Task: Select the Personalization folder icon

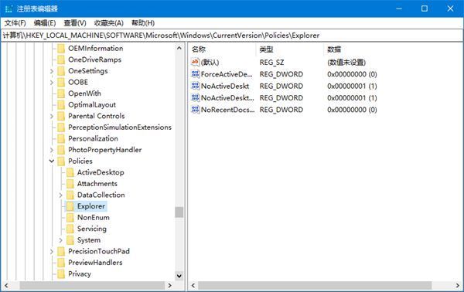Action: pos(61,138)
